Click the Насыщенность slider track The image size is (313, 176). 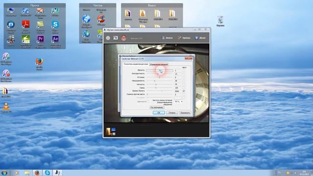[159, 81]
